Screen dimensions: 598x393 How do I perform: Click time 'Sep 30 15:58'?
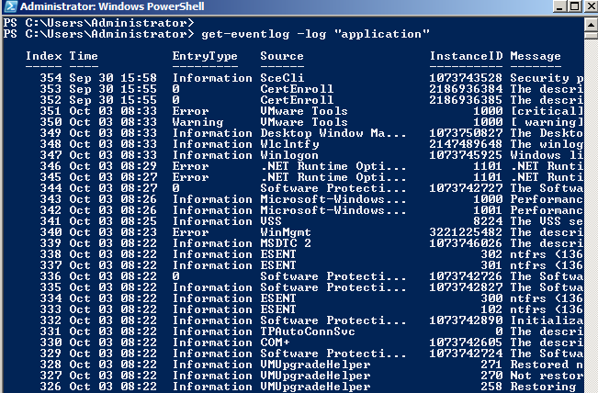click(113, 78)
